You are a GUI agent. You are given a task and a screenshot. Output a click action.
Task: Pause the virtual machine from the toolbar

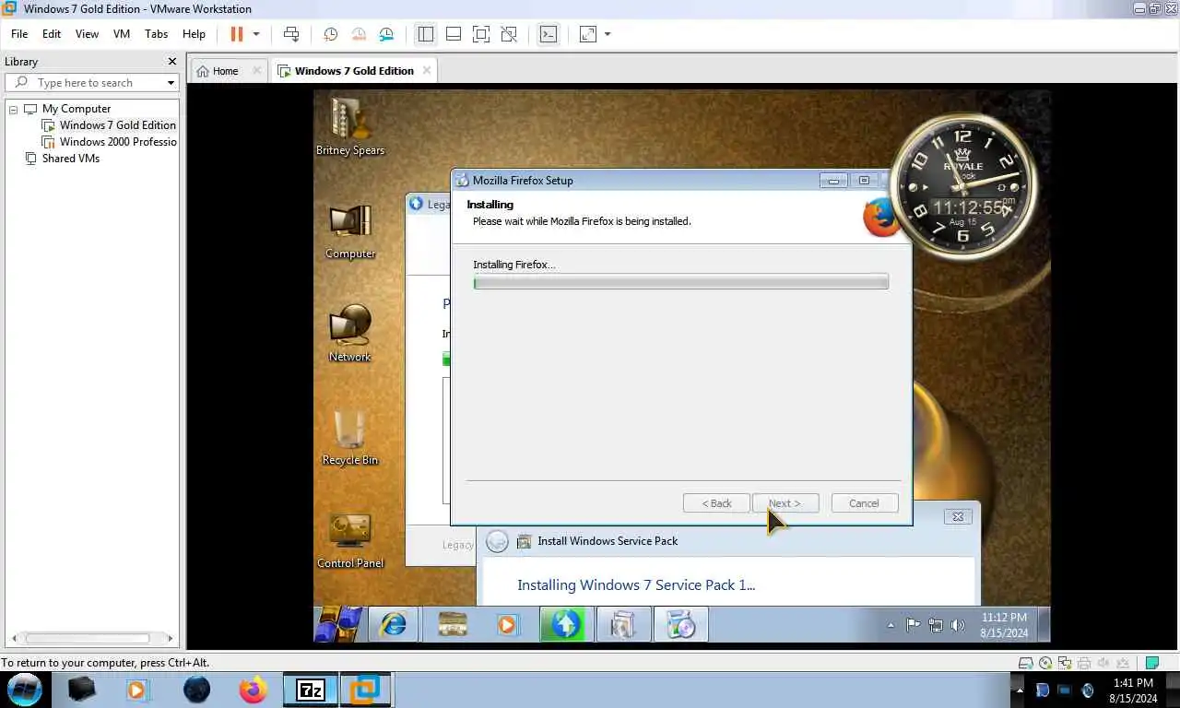pyautogui.click(x=237, y=34)
